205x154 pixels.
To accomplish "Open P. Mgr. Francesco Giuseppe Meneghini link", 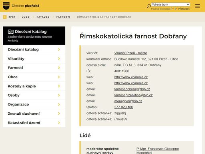I will 157,151.
